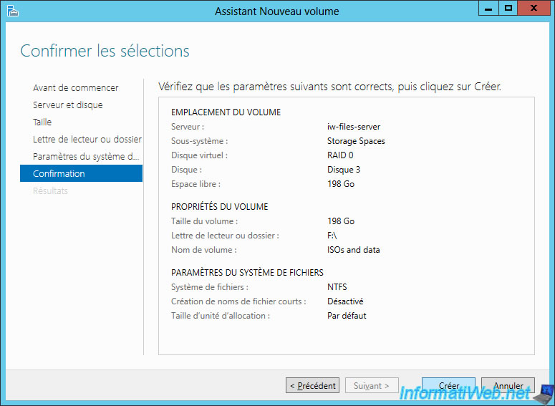Screen dimensions: 555x406
Task: Click the Espace libre 198 Go value
Action: point(340,184)
